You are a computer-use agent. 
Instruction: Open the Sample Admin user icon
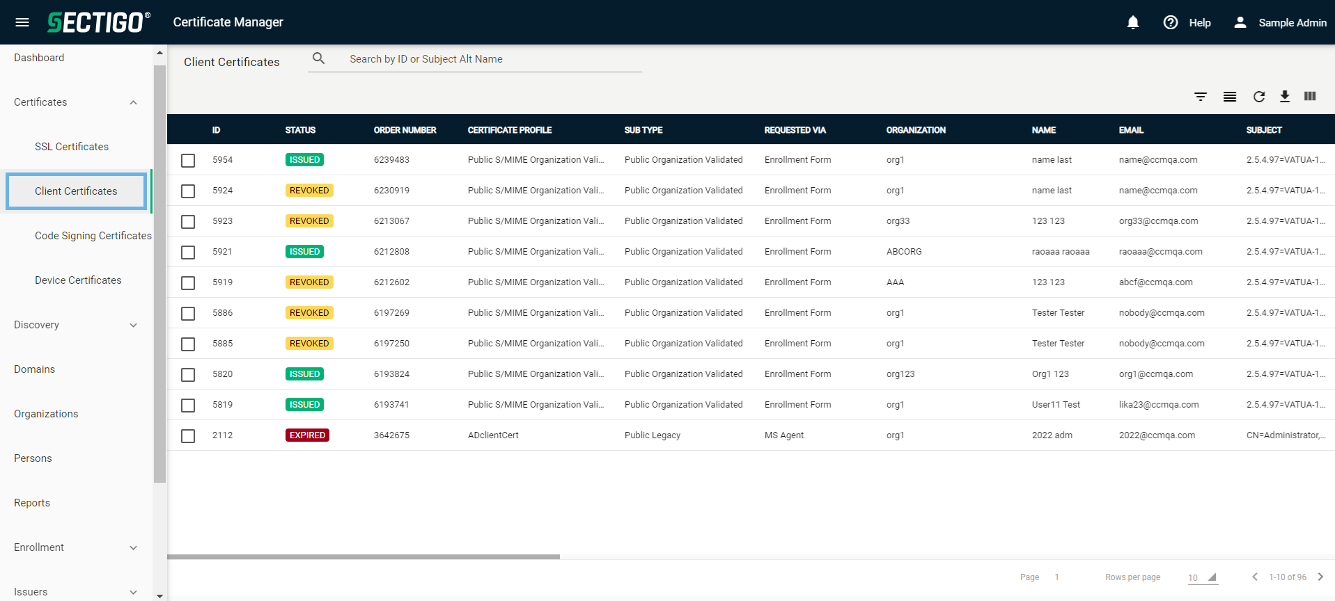point(1240,22)
